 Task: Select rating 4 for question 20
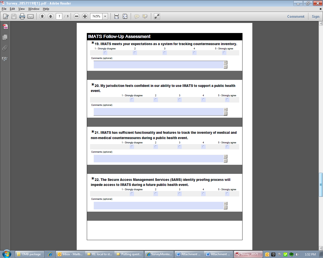point(203,100)
